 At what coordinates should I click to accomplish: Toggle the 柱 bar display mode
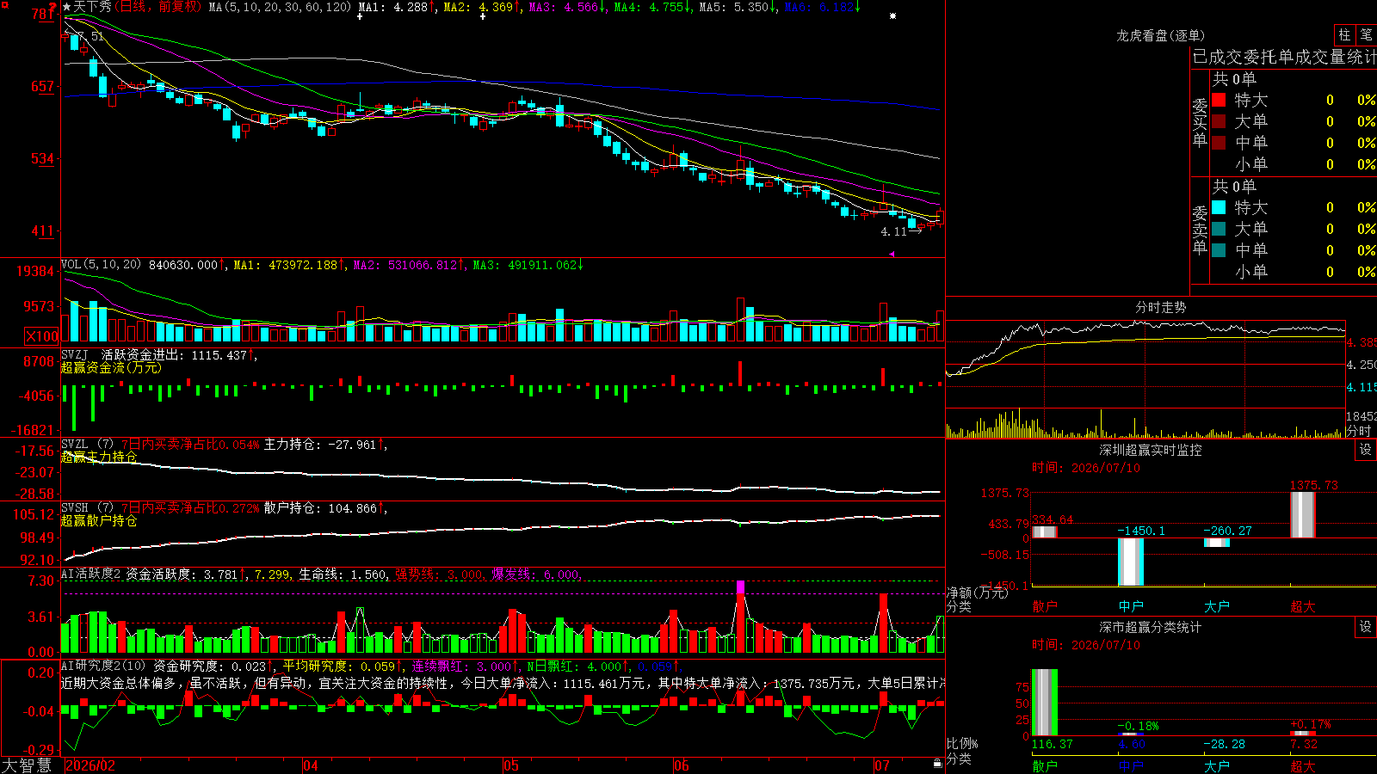click(x=1344, y=35)
